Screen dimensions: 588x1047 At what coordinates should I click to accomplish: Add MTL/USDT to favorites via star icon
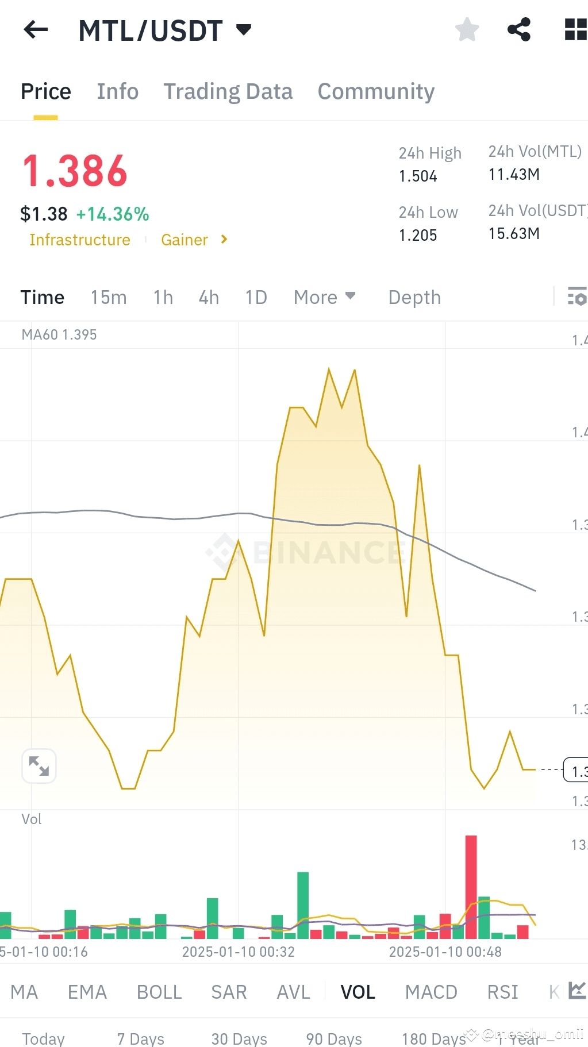[467, 30]
